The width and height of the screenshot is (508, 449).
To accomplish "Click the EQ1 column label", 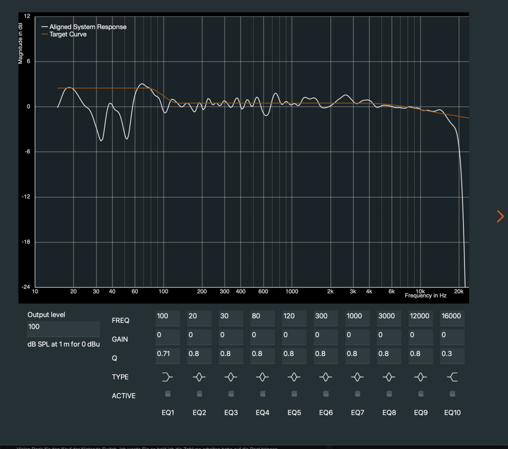I will click(168, 413).
